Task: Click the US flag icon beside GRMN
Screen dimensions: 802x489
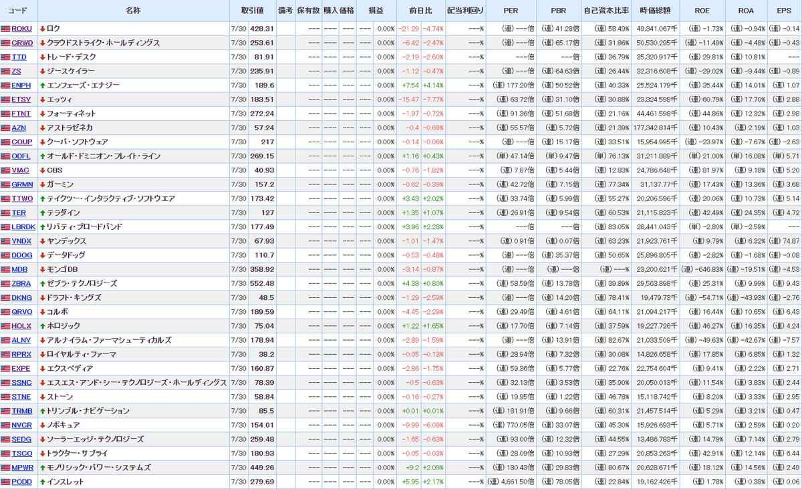Action: point(5,184)
